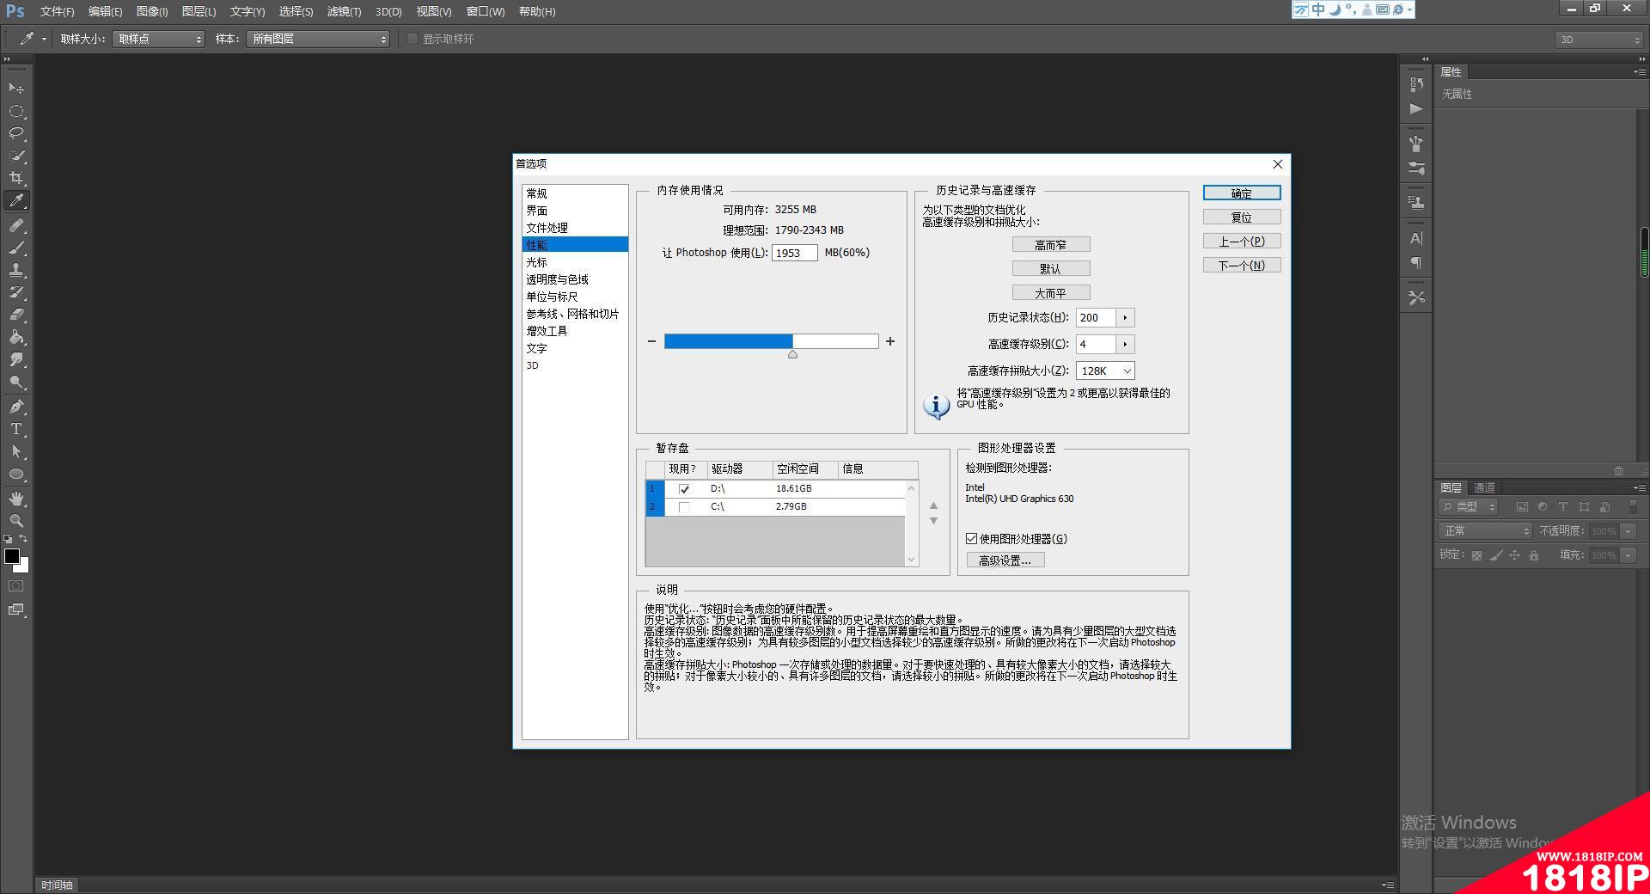Open the blend mode dropdown
This screenshot has height=894, width=1650.
point(1485,531)
